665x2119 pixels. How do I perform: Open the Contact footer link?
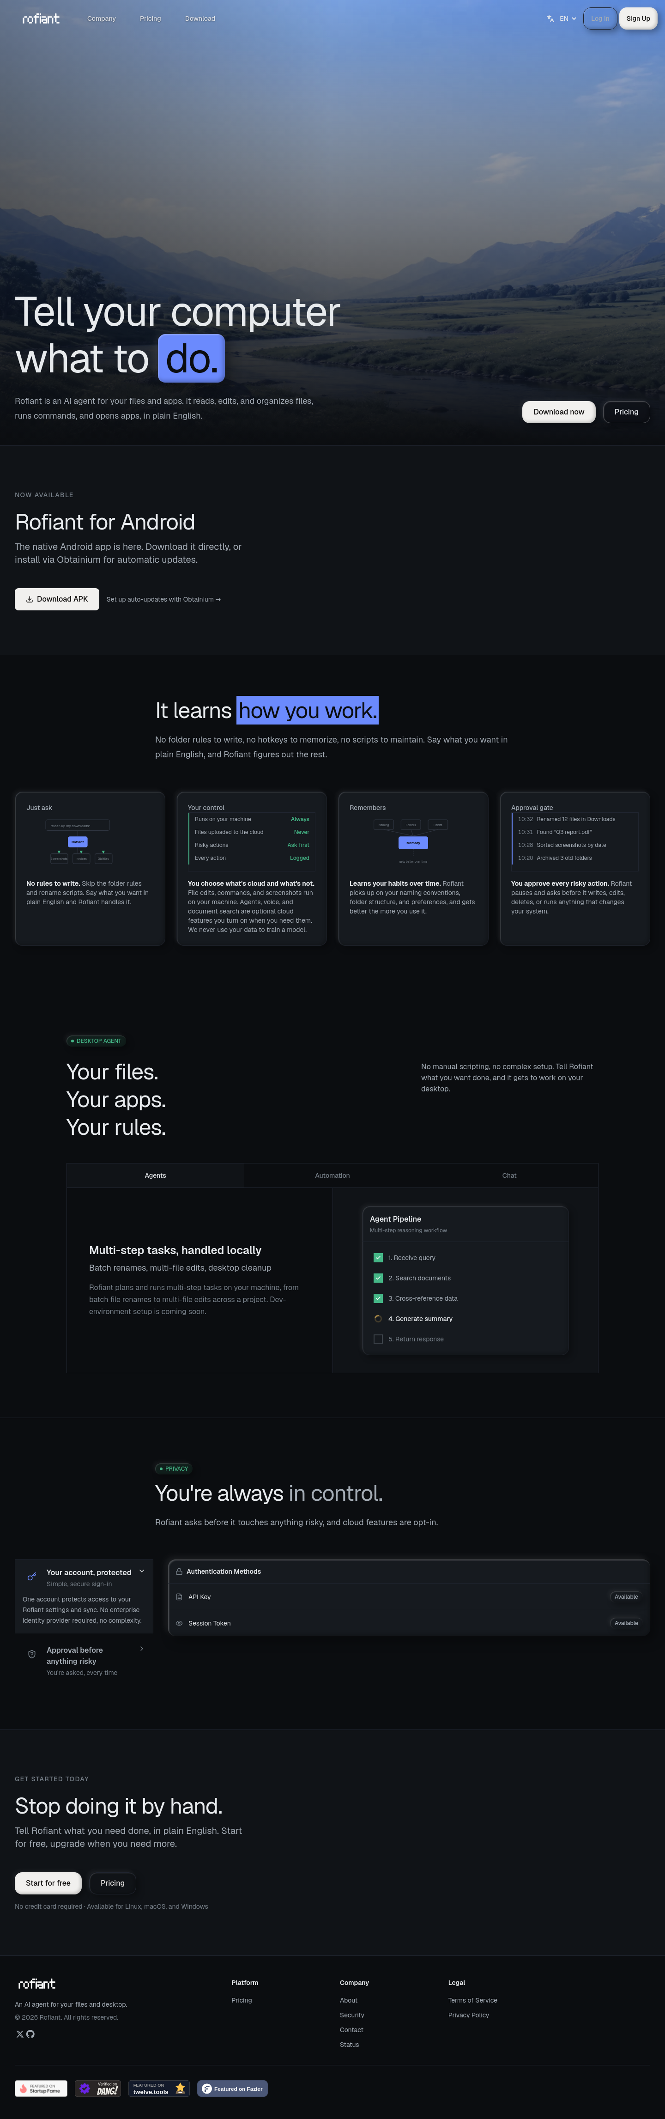click(352, 2030)
